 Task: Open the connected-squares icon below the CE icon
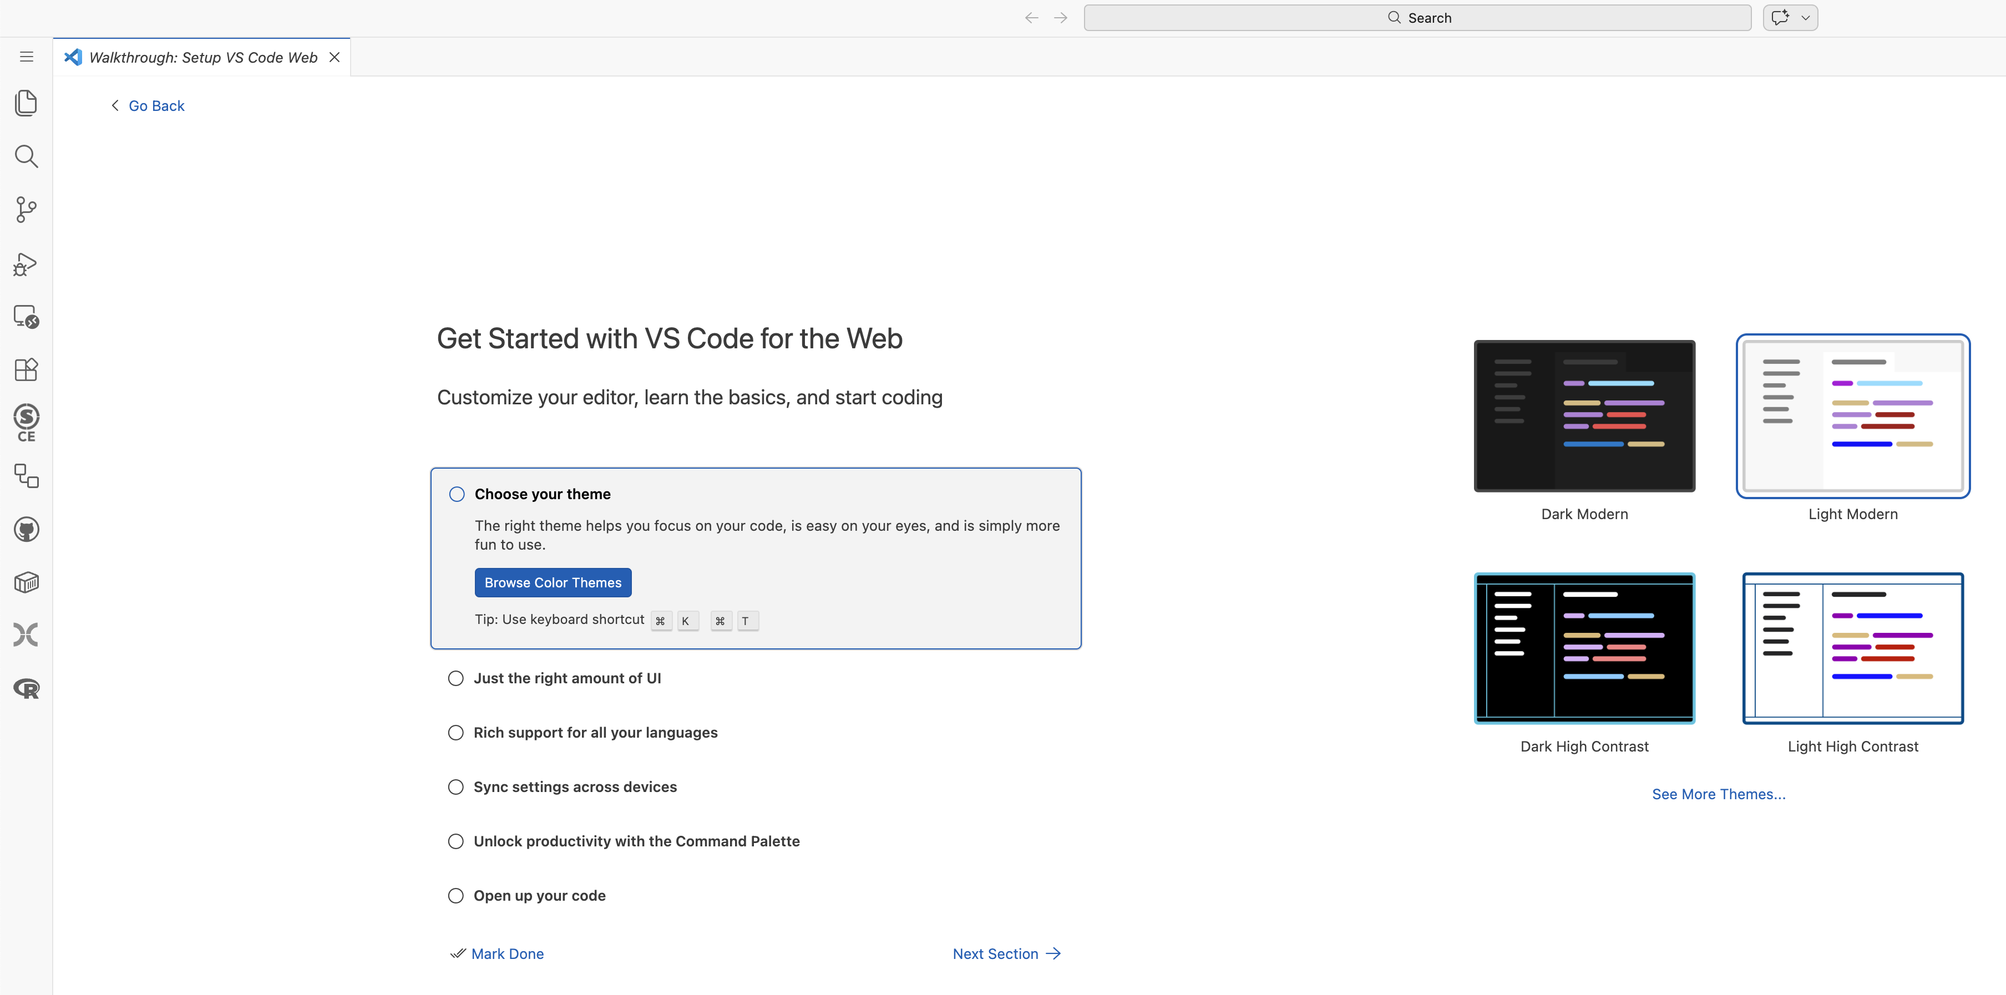(27, 476)
